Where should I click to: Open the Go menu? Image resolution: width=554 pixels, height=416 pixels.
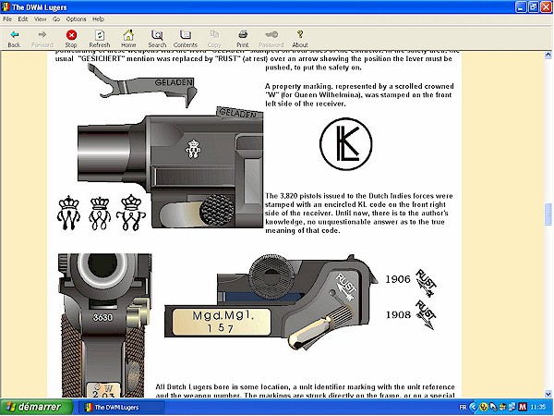pos(56,19)
